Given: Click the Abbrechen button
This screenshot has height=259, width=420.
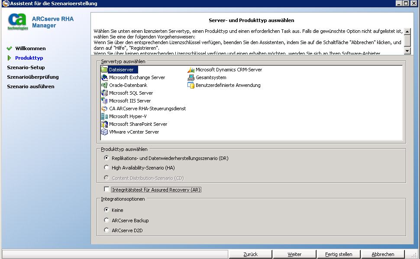Looking at the screenshot, I should 383,254.
